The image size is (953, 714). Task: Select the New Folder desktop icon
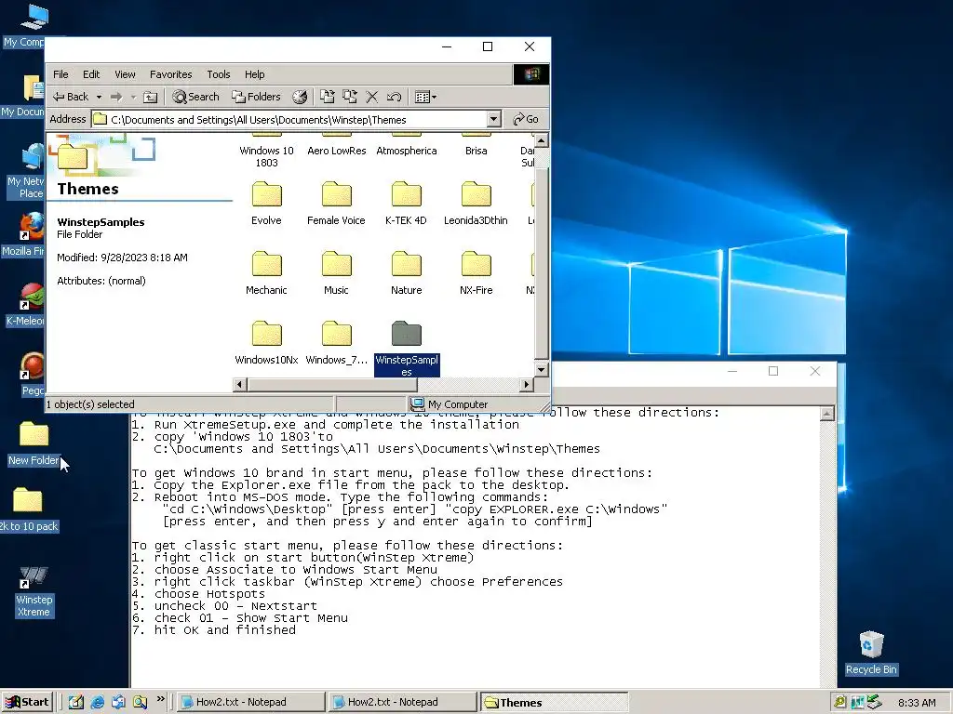pos(34,443)
